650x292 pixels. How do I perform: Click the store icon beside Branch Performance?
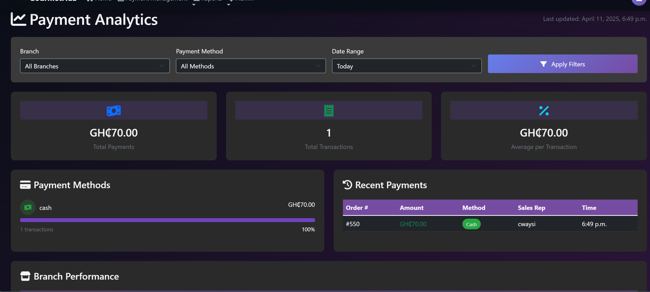[25, 276]
